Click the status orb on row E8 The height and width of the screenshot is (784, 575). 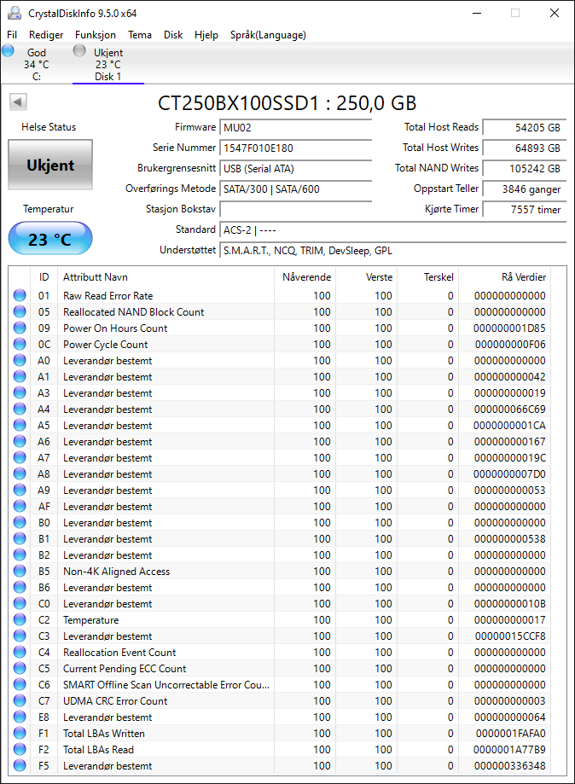(x=20, y=717)
